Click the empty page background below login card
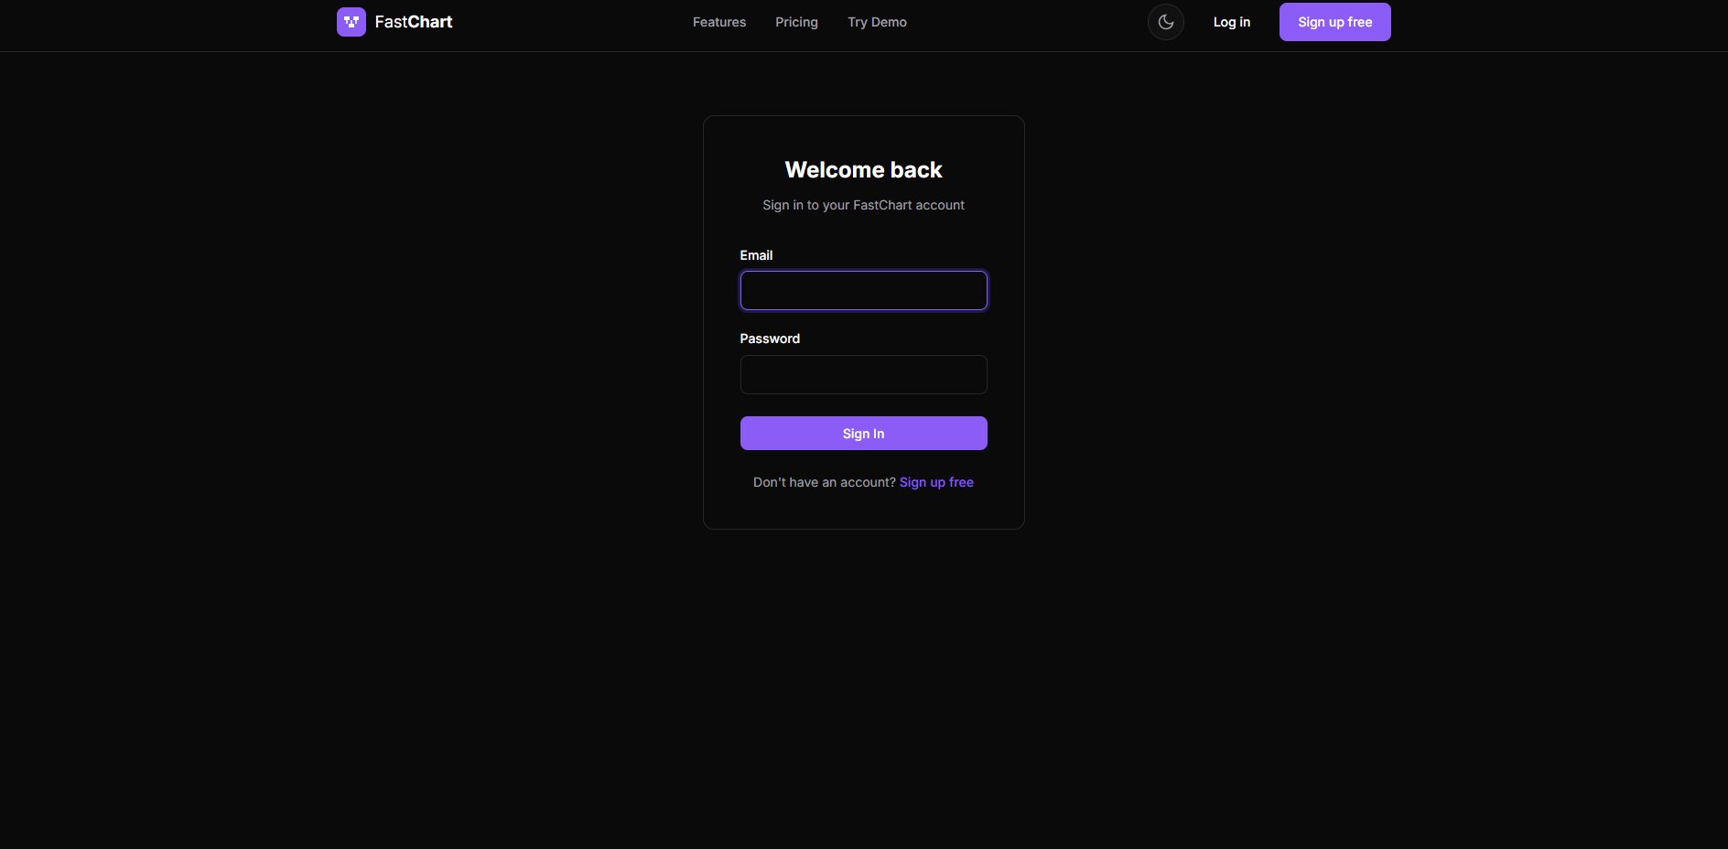Image resolution: width=1728 pixels, height=849 pixels. (863, 686)
